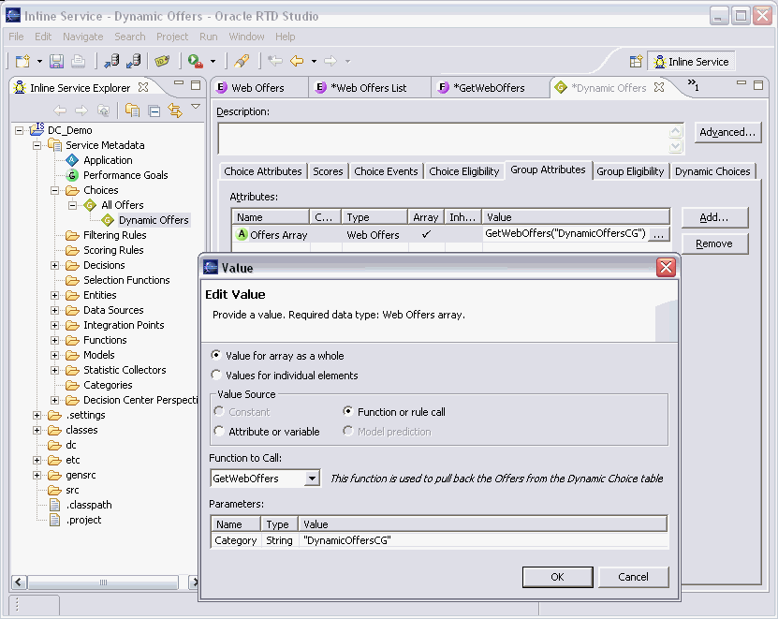Select Attribute or variable radio
Image resolution: width=778 pixels, height=619 pixels.
pos(219,431)
